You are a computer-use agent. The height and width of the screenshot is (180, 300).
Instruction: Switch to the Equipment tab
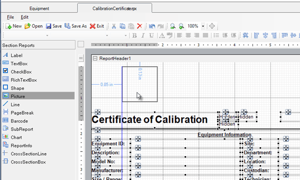point(39,8)
